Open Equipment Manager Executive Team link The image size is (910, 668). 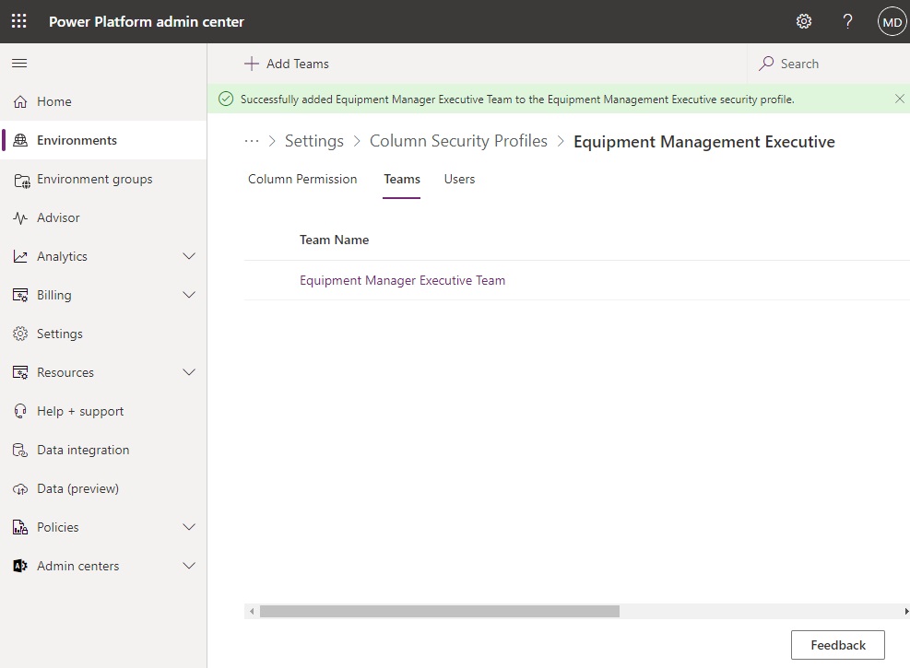[x=402, y=281]
